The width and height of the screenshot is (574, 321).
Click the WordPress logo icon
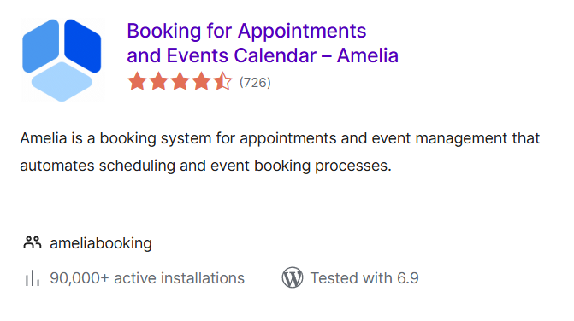click(292, 278)
